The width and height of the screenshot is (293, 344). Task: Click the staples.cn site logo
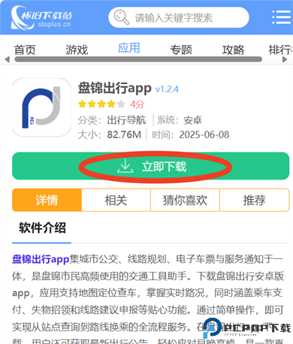[x=41, y=17]
